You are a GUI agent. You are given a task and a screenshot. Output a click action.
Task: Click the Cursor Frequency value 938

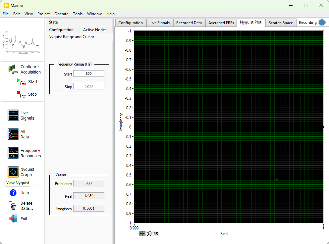pyautogui.click(x=89, y=183)
